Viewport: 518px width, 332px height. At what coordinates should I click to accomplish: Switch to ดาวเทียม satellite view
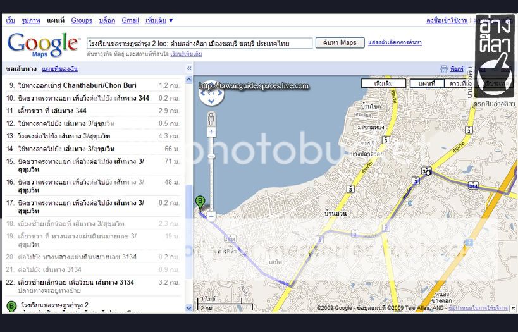pos(459,83)
